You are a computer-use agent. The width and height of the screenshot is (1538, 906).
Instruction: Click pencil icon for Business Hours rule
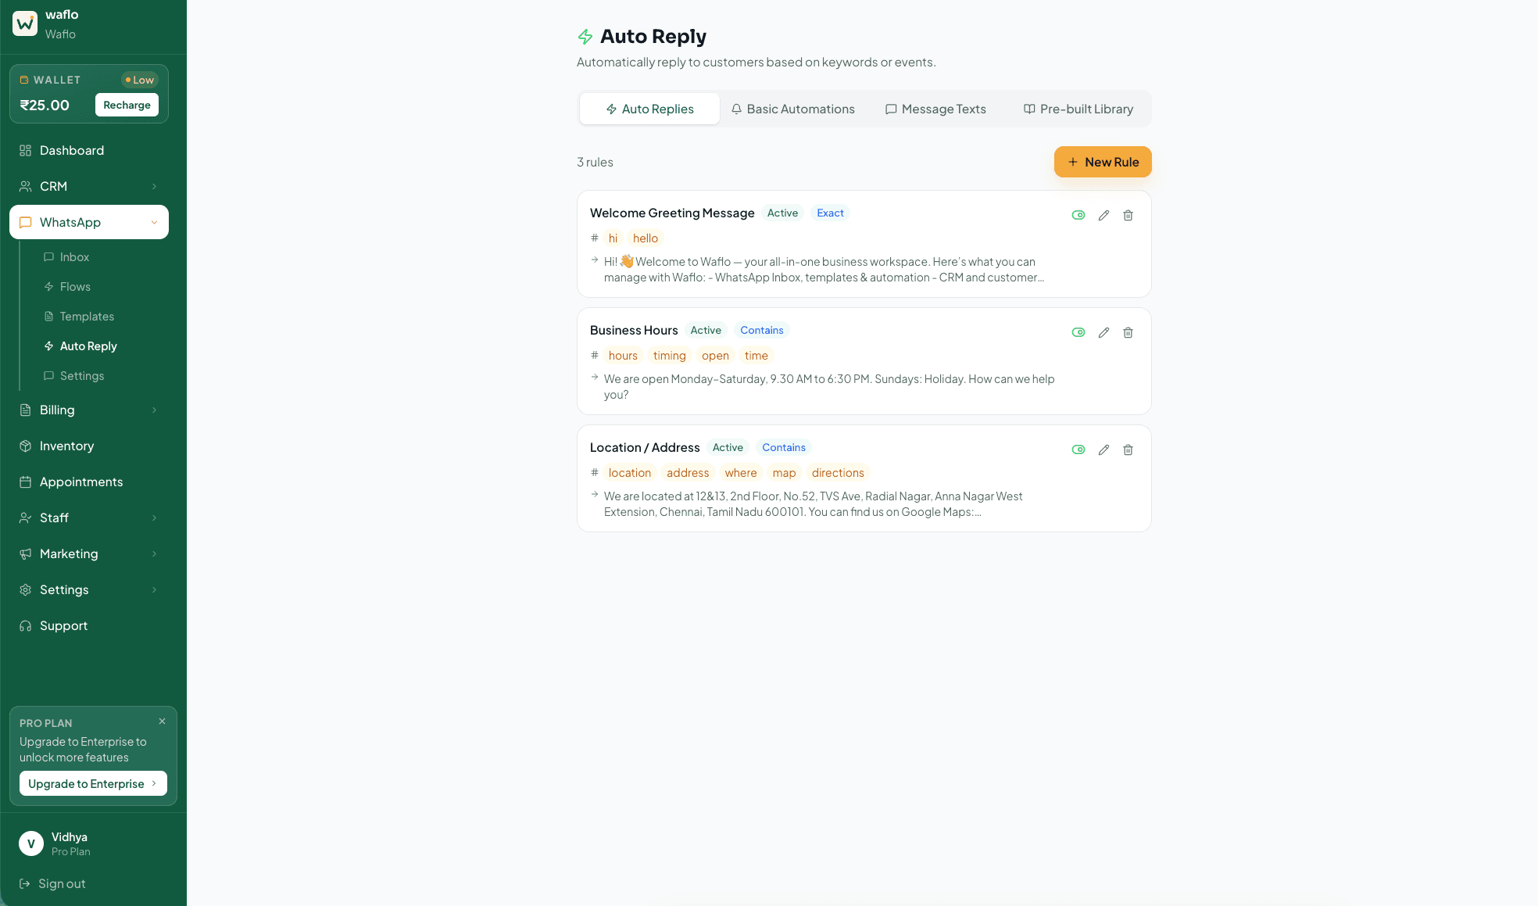1103,332
